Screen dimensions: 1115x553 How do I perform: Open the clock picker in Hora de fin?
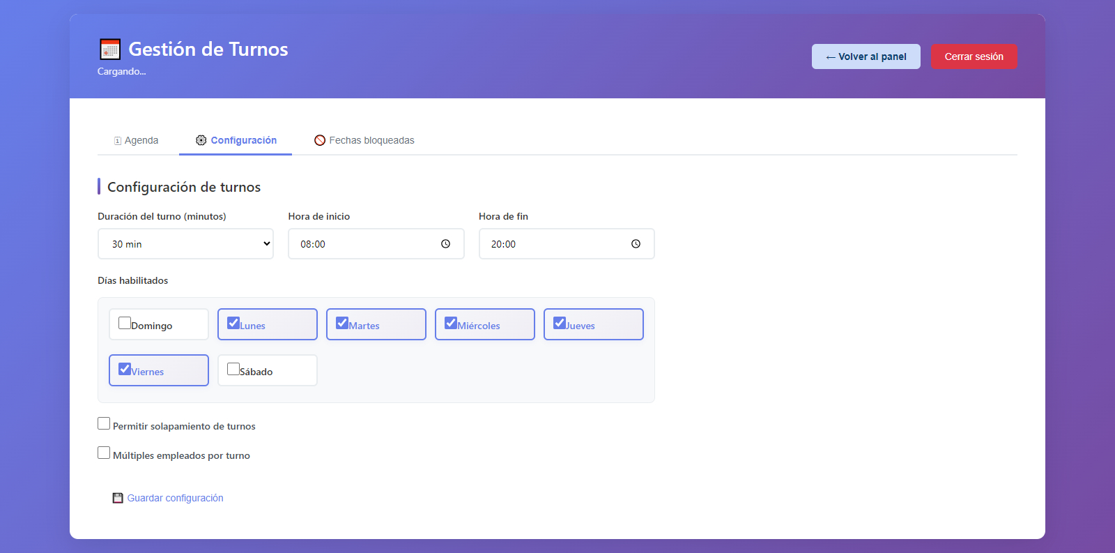pyautogui.click(x=636, y=244)
